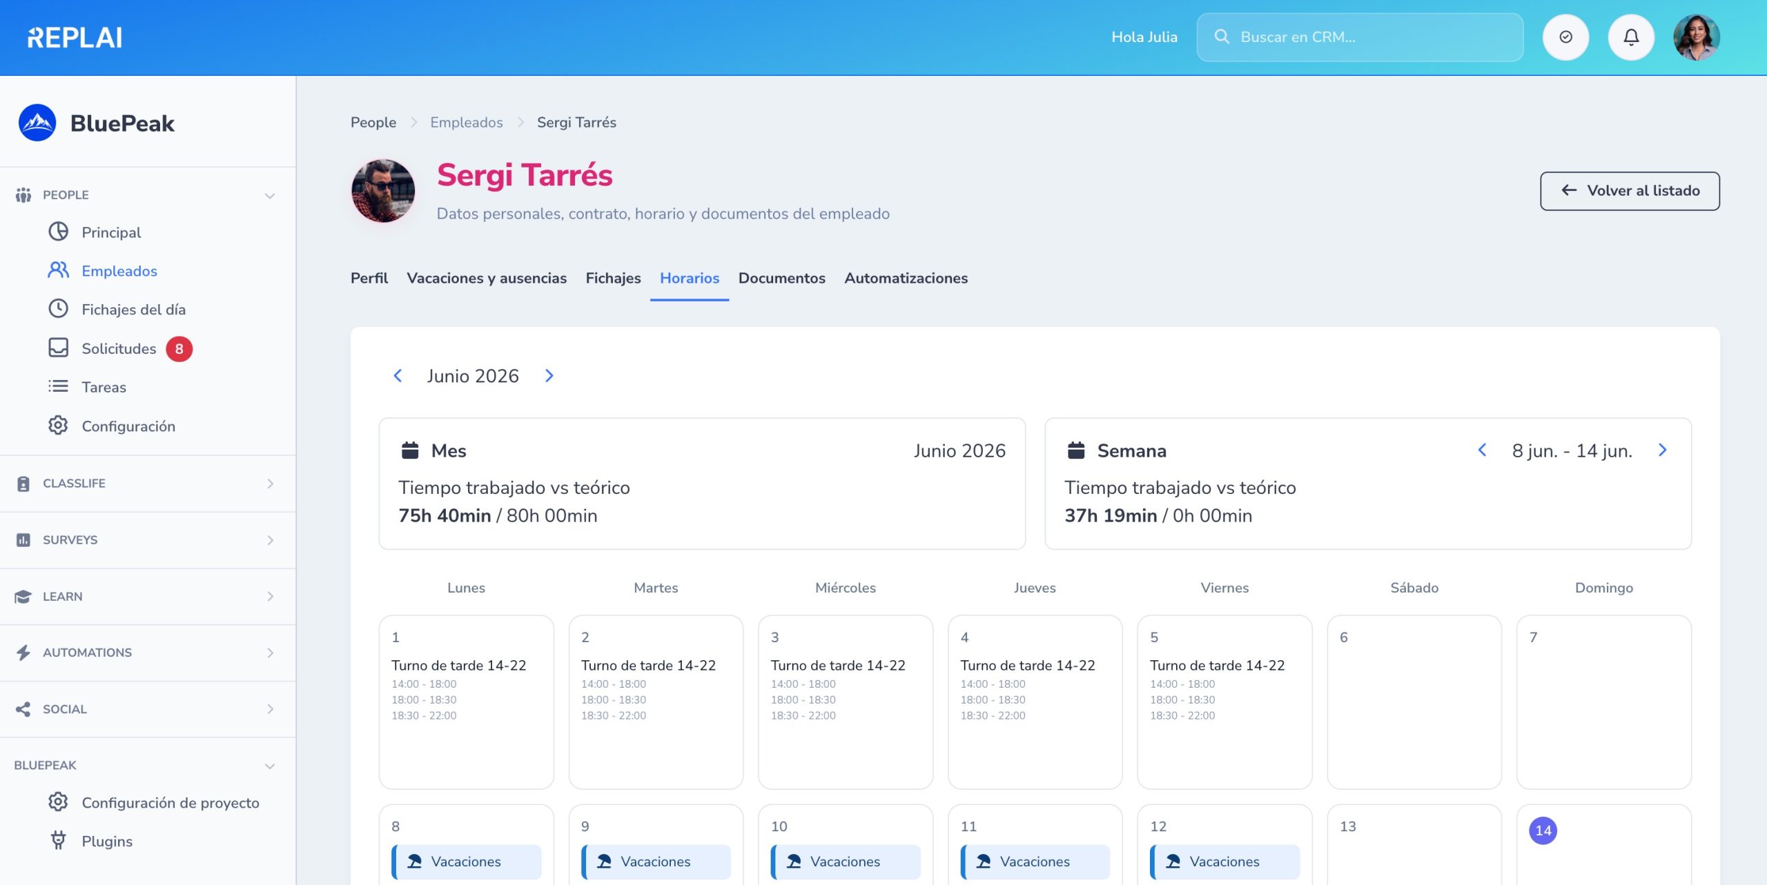Click the red 8 Solicitudes badge
The image size is (1767, 885).
pyautogui.click(x=179, y=349)
